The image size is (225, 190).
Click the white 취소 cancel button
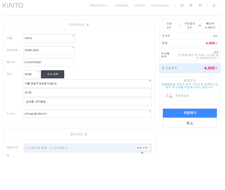190,123
